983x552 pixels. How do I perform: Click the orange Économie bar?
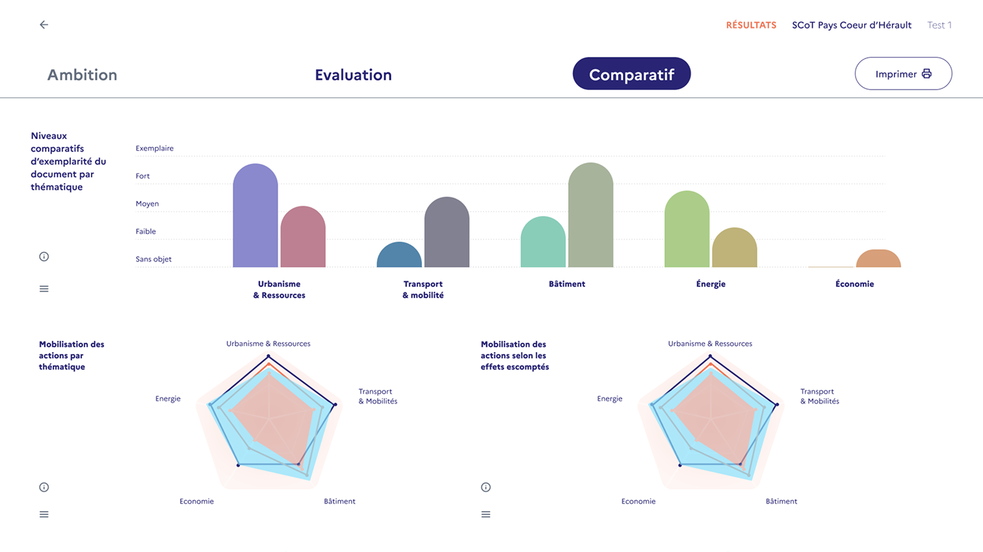point(878,259)
